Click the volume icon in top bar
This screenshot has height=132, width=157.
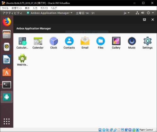pyautogui.click(x=143, y=13)
